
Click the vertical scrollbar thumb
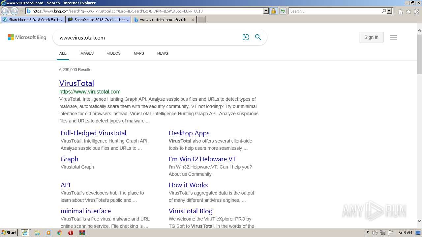tap(419, 54)
